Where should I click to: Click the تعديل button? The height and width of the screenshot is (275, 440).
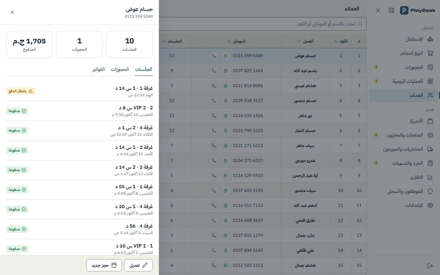point(138,265)
